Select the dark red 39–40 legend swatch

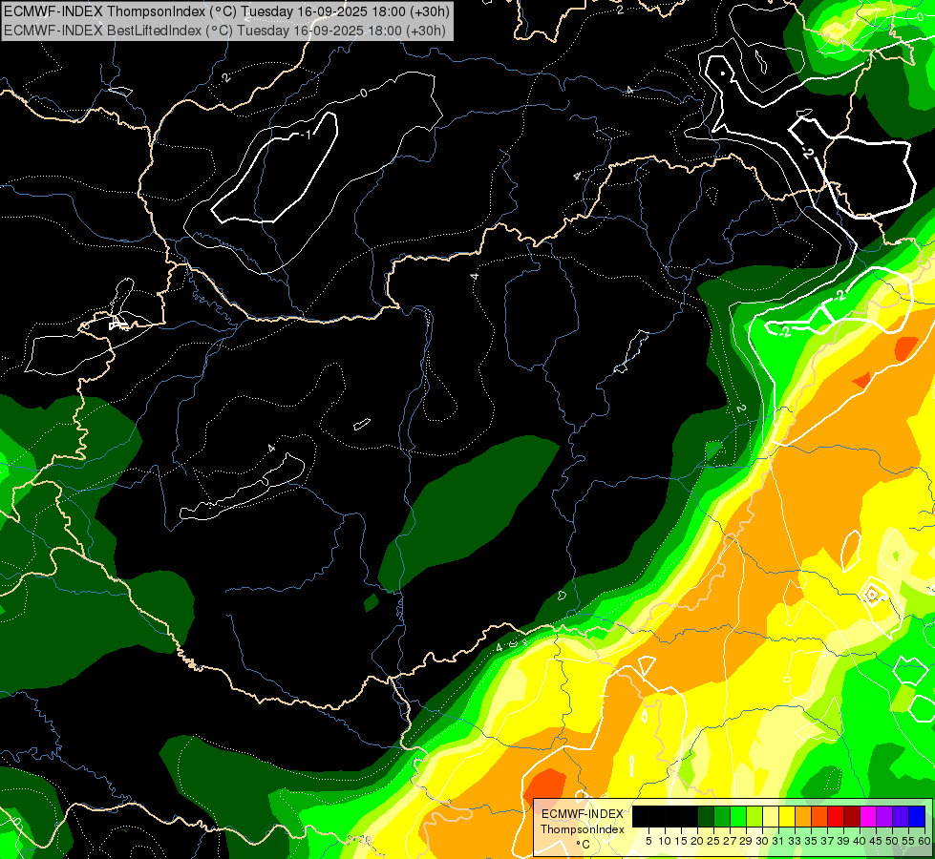(x=852, y=816)
